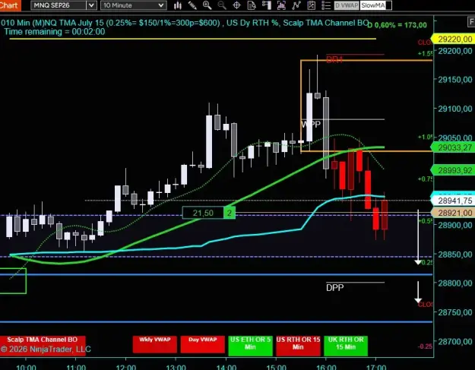Open the strategies icon
The width and height of the screenshot is (475, 370).
pos(296,5)
